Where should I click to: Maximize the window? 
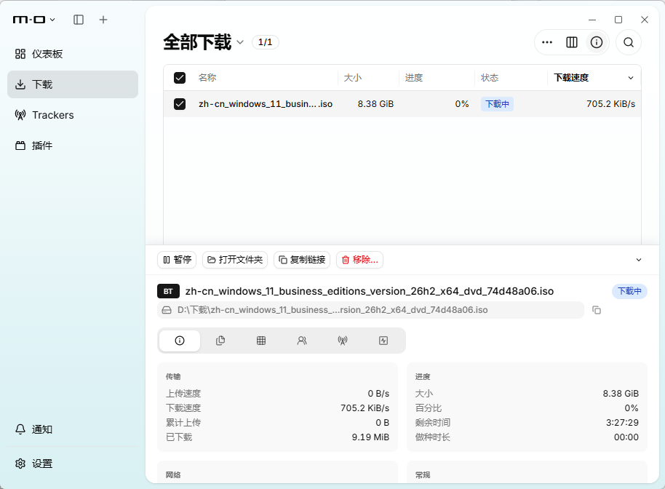click(x=618, y=20)
